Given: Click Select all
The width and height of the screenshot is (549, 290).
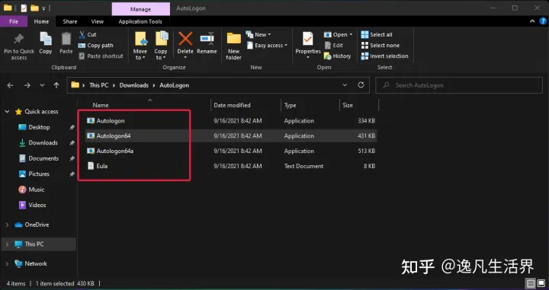Looking at the screenshot, I should point(377,34).
